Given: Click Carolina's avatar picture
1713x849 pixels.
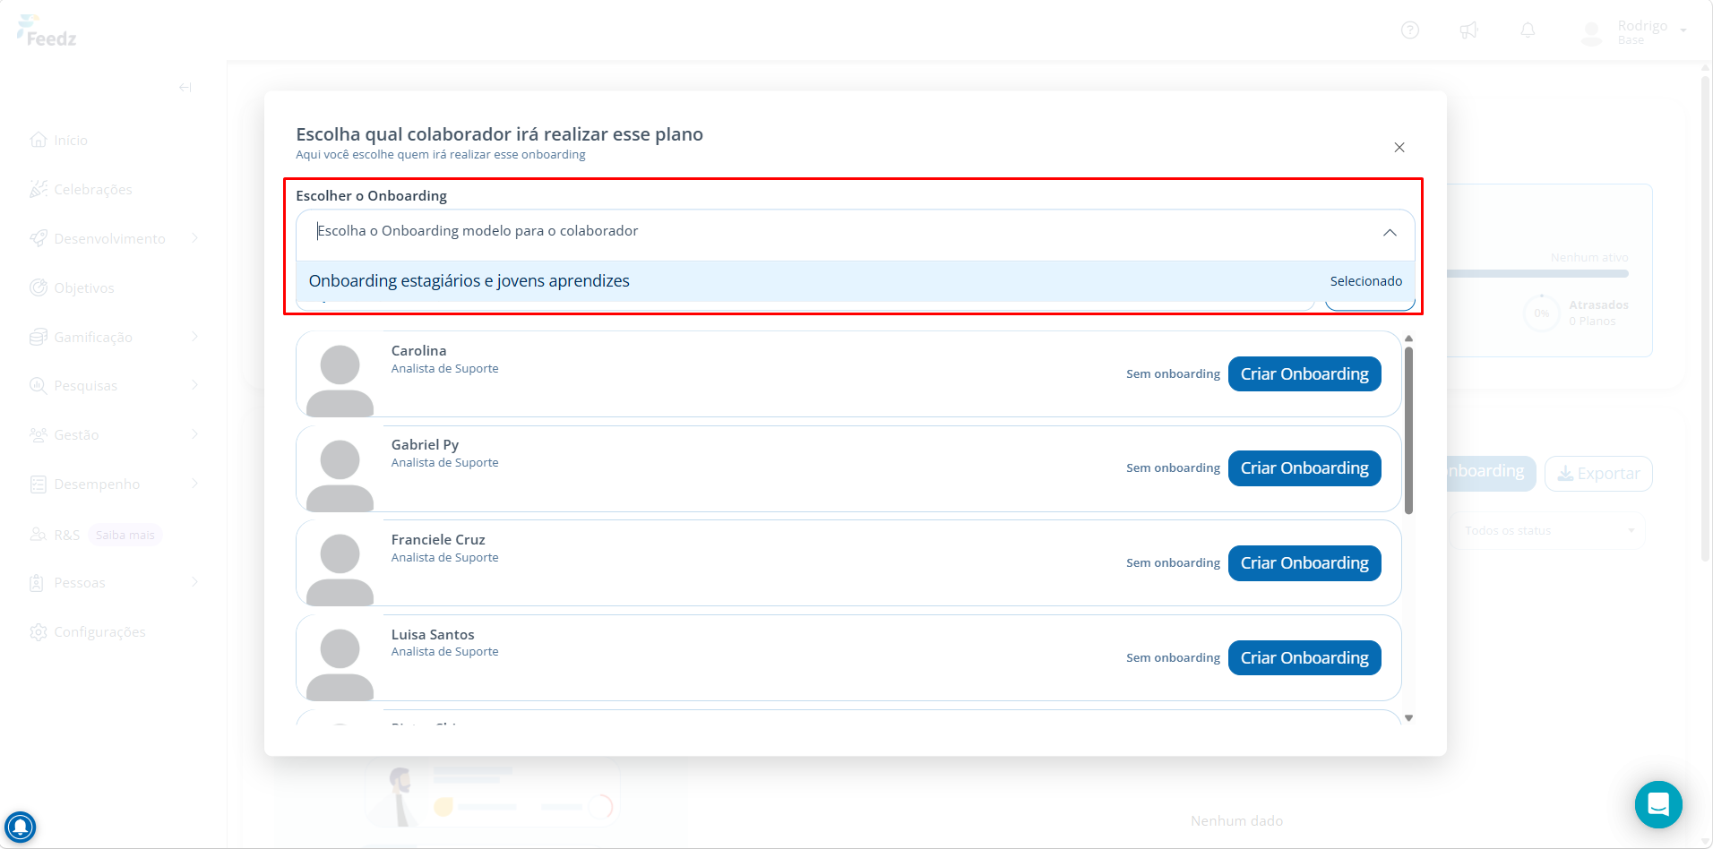Looking at the screenshot, I should (x=340, y=380).
